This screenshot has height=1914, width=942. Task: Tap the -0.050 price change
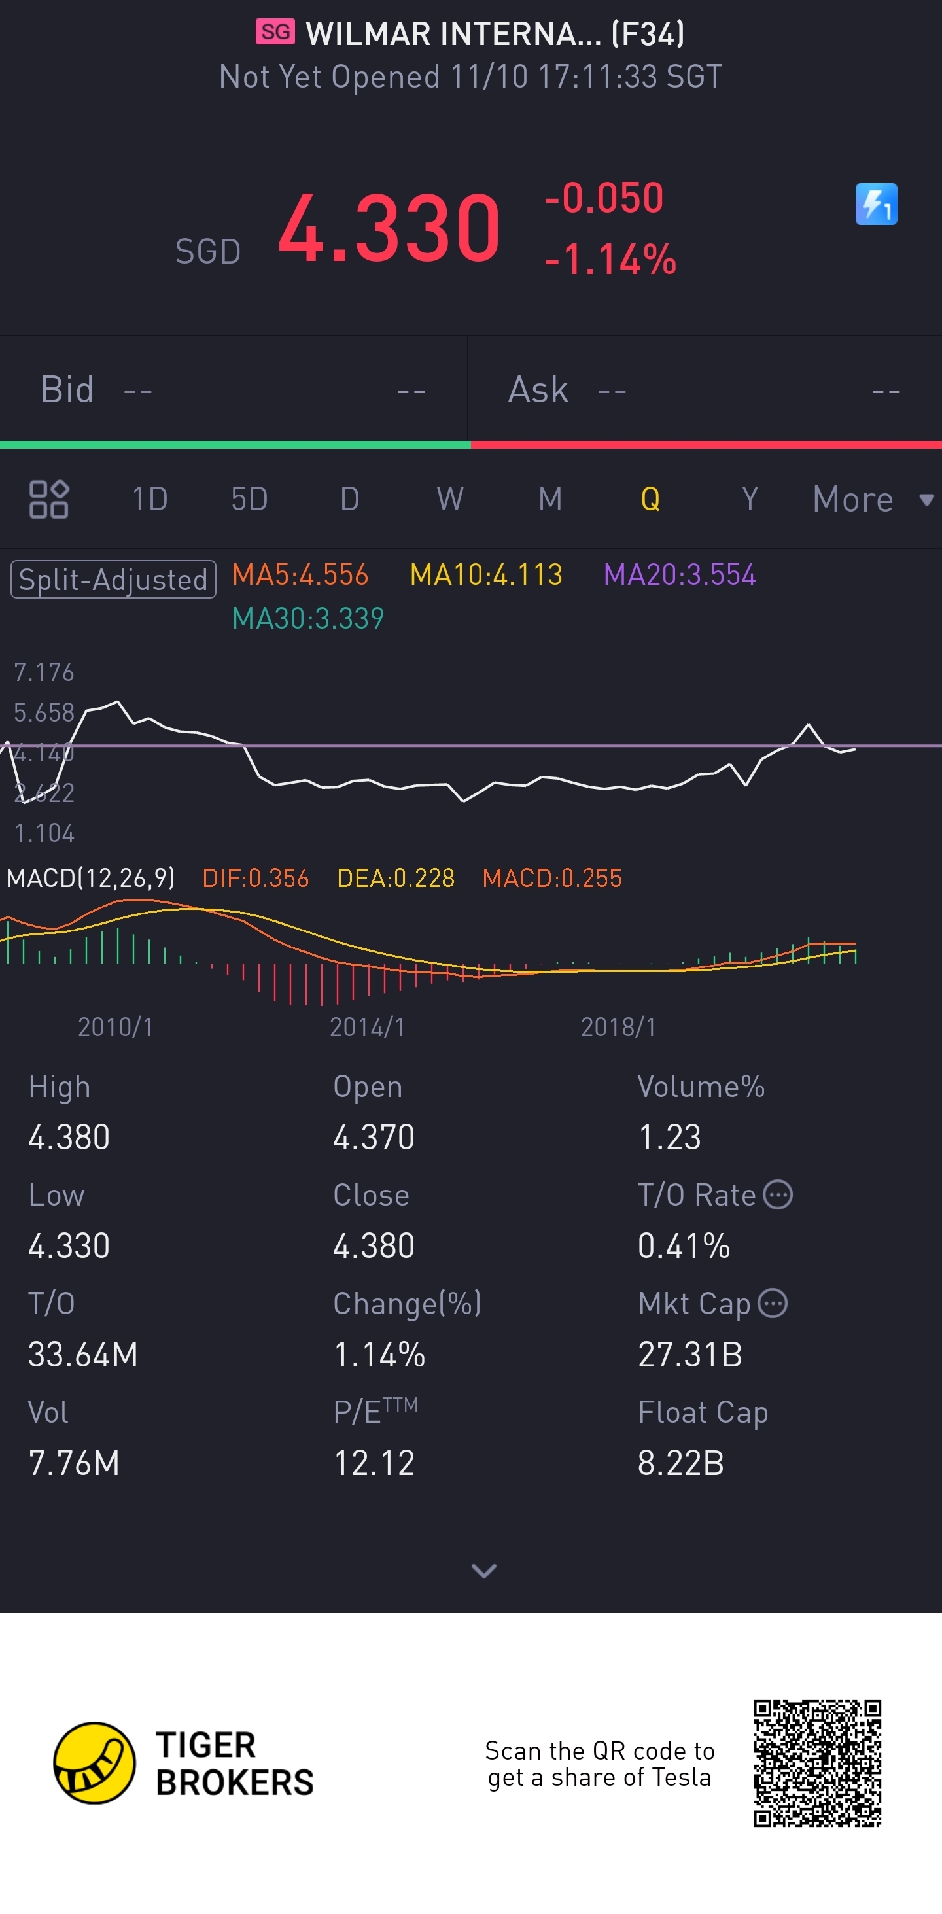(603, 198)
